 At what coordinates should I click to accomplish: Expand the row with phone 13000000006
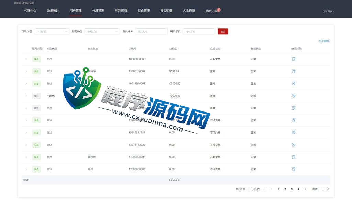[26, 157]
